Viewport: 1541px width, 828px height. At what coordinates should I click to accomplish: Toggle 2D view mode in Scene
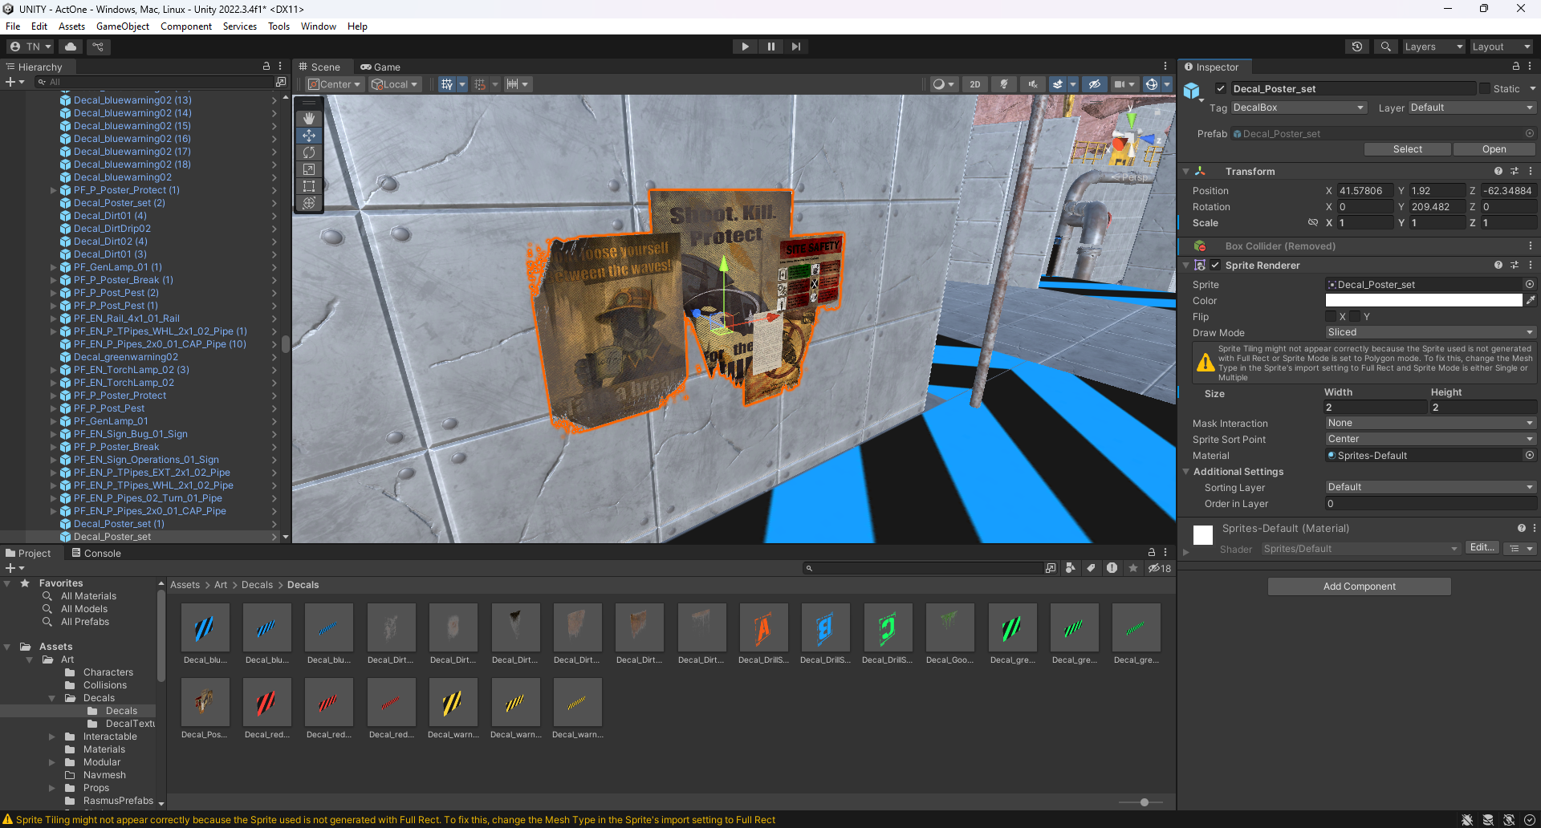[x=975, y=84]
